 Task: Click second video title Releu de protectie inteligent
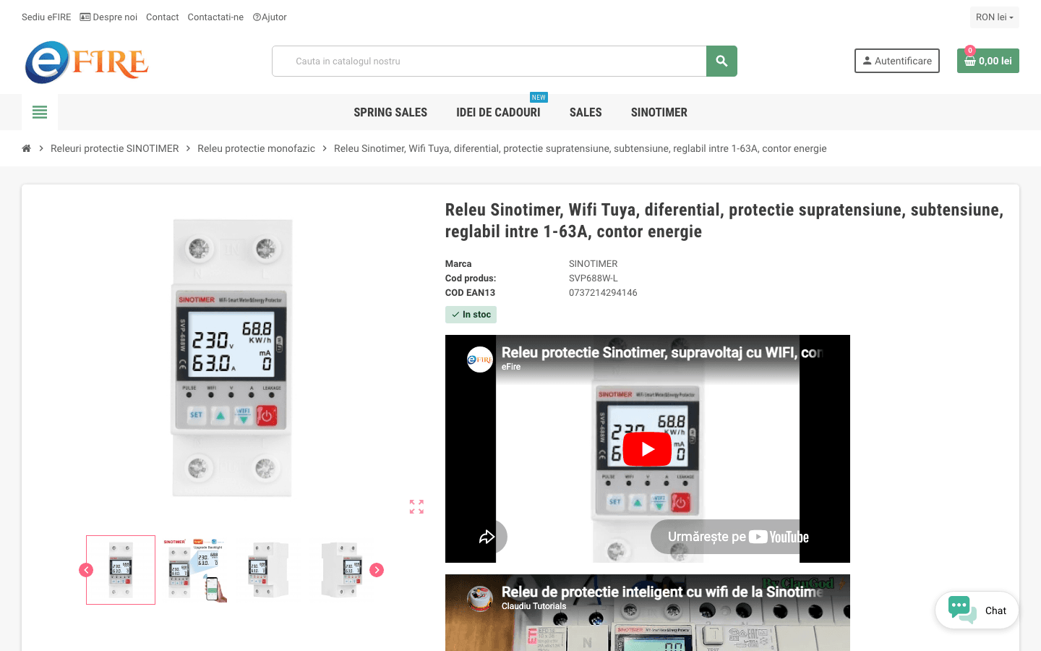coord(661,592)
